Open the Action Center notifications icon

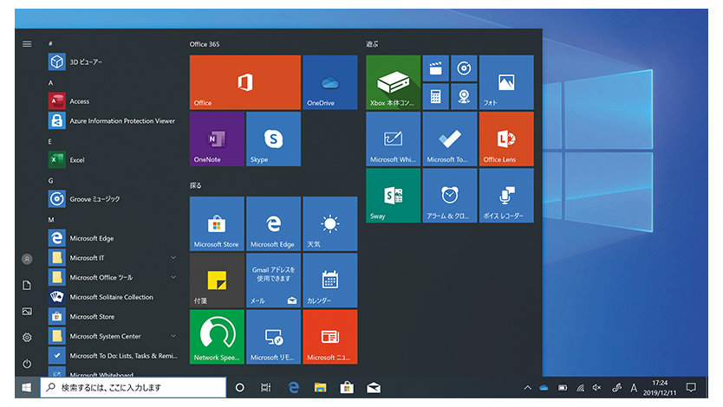tap(691, 388)
